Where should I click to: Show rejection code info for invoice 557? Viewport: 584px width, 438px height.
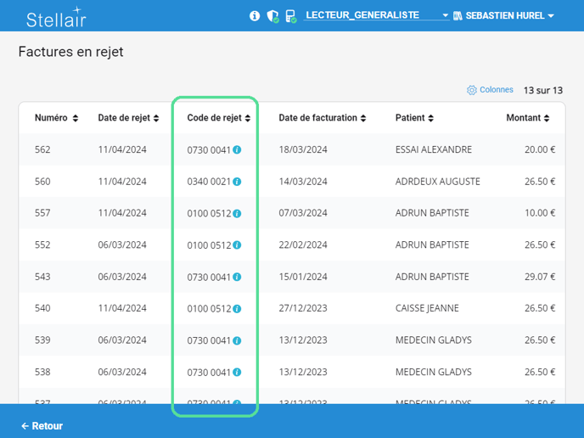coord(237,214)
